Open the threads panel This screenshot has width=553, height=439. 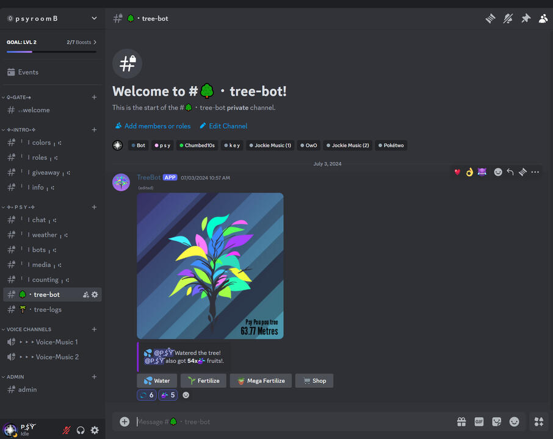(490, 18)
